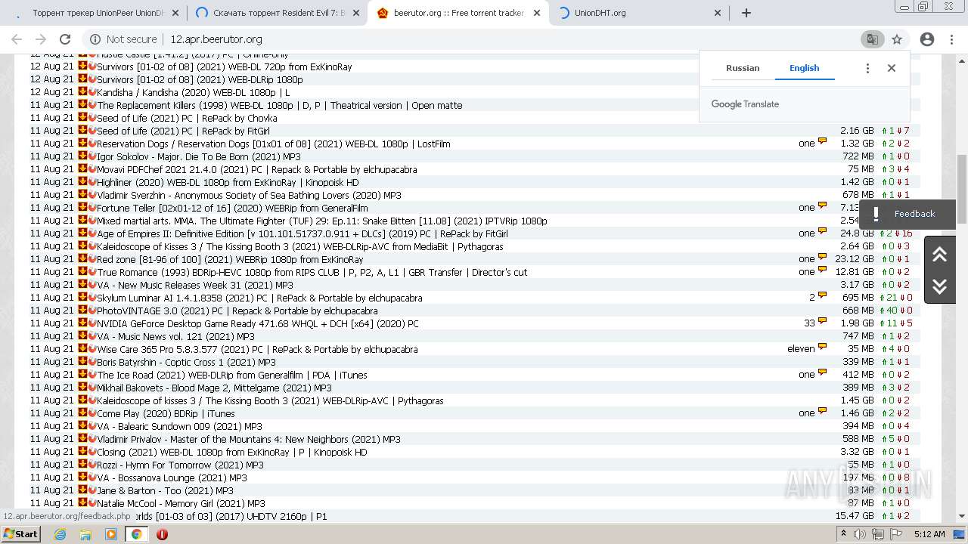The image size is (968, 544).
Task: Click download icon for PhotoVINTAGE 3.0 row
Action: 82,310
